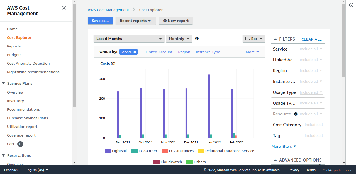Click the plus icon on New report
The width and height of the screenshot is (356, 174).
pyautogui.click(x=165, y=21)
